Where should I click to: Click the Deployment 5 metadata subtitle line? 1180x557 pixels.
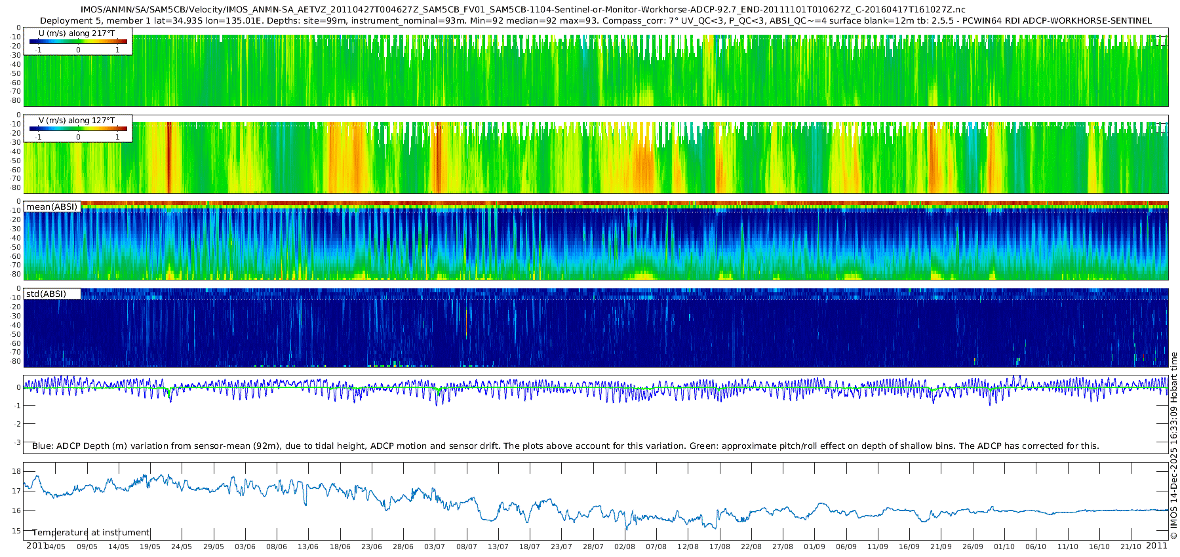click(x=595, y=20)
